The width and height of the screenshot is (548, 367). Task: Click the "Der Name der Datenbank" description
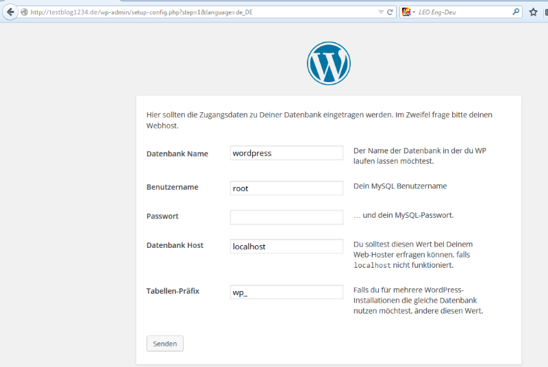[420, 155]
